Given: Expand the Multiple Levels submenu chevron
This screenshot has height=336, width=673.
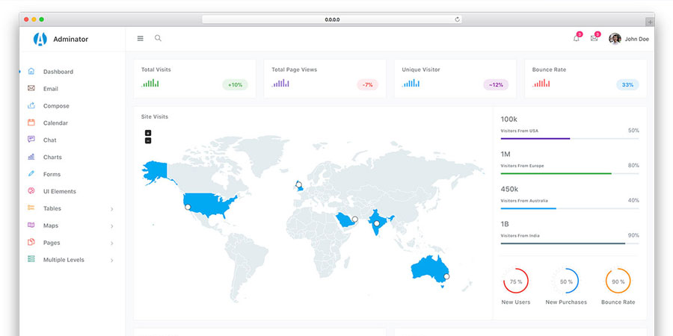Looking at the screenshot, I should pyautogui.click(x=112, y=261).
